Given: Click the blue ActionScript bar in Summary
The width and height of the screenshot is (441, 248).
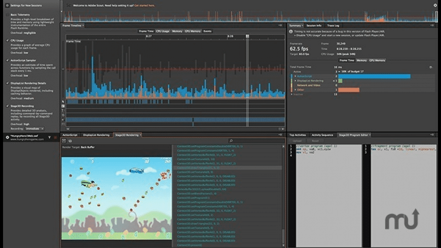Looking at the screenshot, I should [x=374, y=76].
